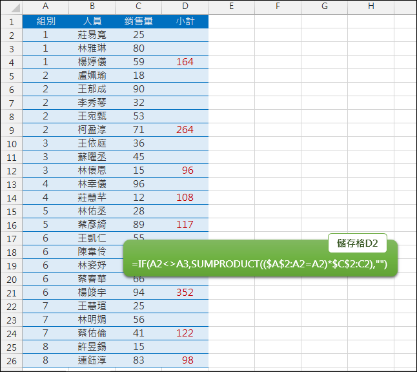Select column D header
This screenshot has width=417, height=372.
coord(185,7)
